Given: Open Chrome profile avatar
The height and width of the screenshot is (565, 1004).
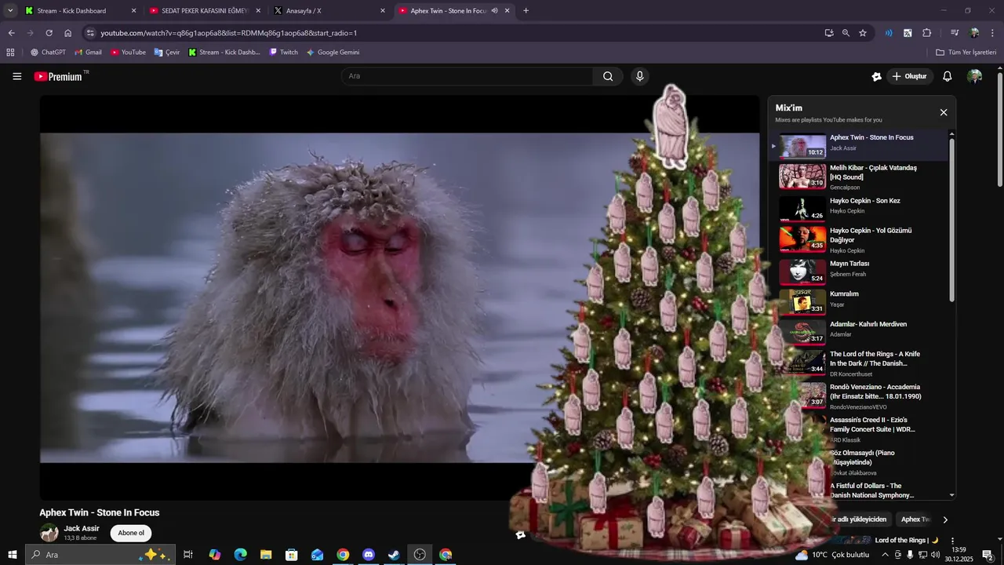Looking at the screenshot, I should coord(974,33).
